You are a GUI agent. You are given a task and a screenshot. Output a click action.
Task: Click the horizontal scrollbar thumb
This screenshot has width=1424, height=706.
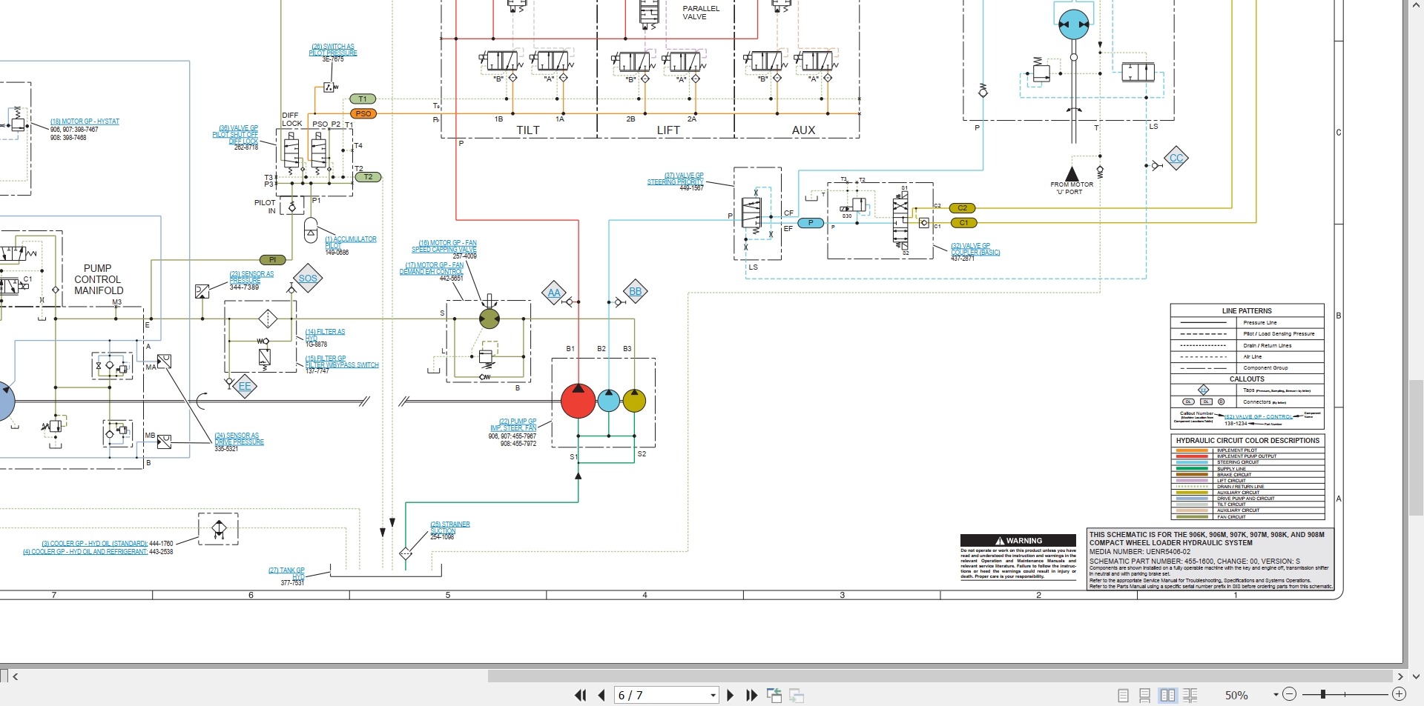(940, 676)
